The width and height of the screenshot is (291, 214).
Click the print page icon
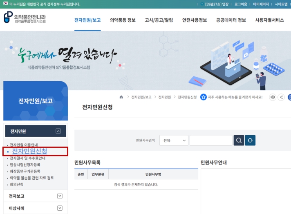coord(272,97)
